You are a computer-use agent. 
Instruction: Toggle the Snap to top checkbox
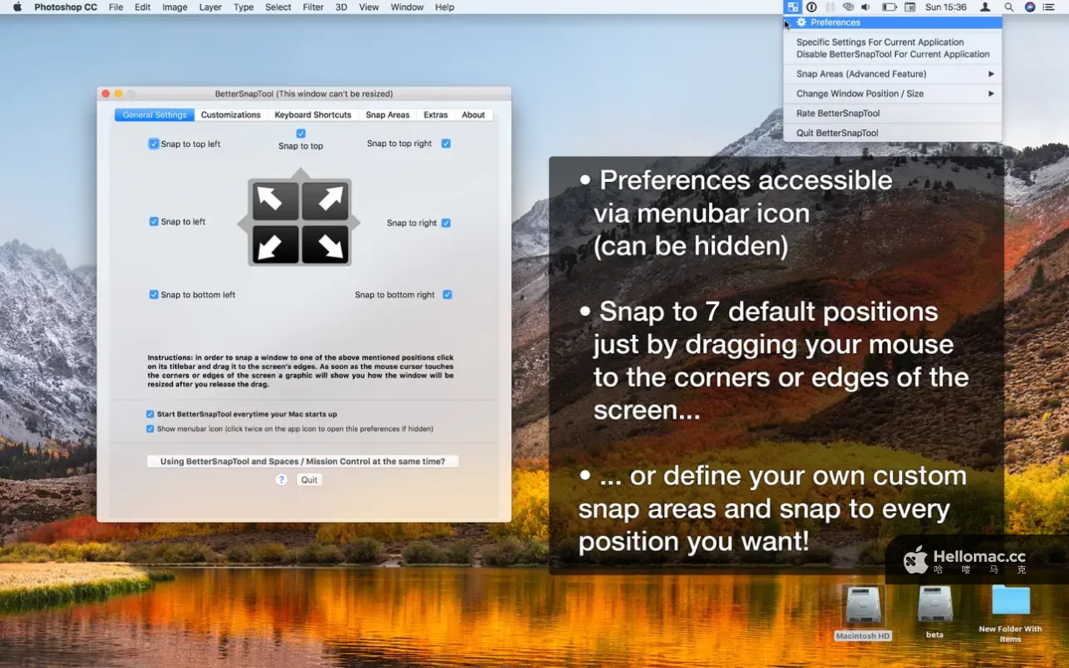point(301,134)
